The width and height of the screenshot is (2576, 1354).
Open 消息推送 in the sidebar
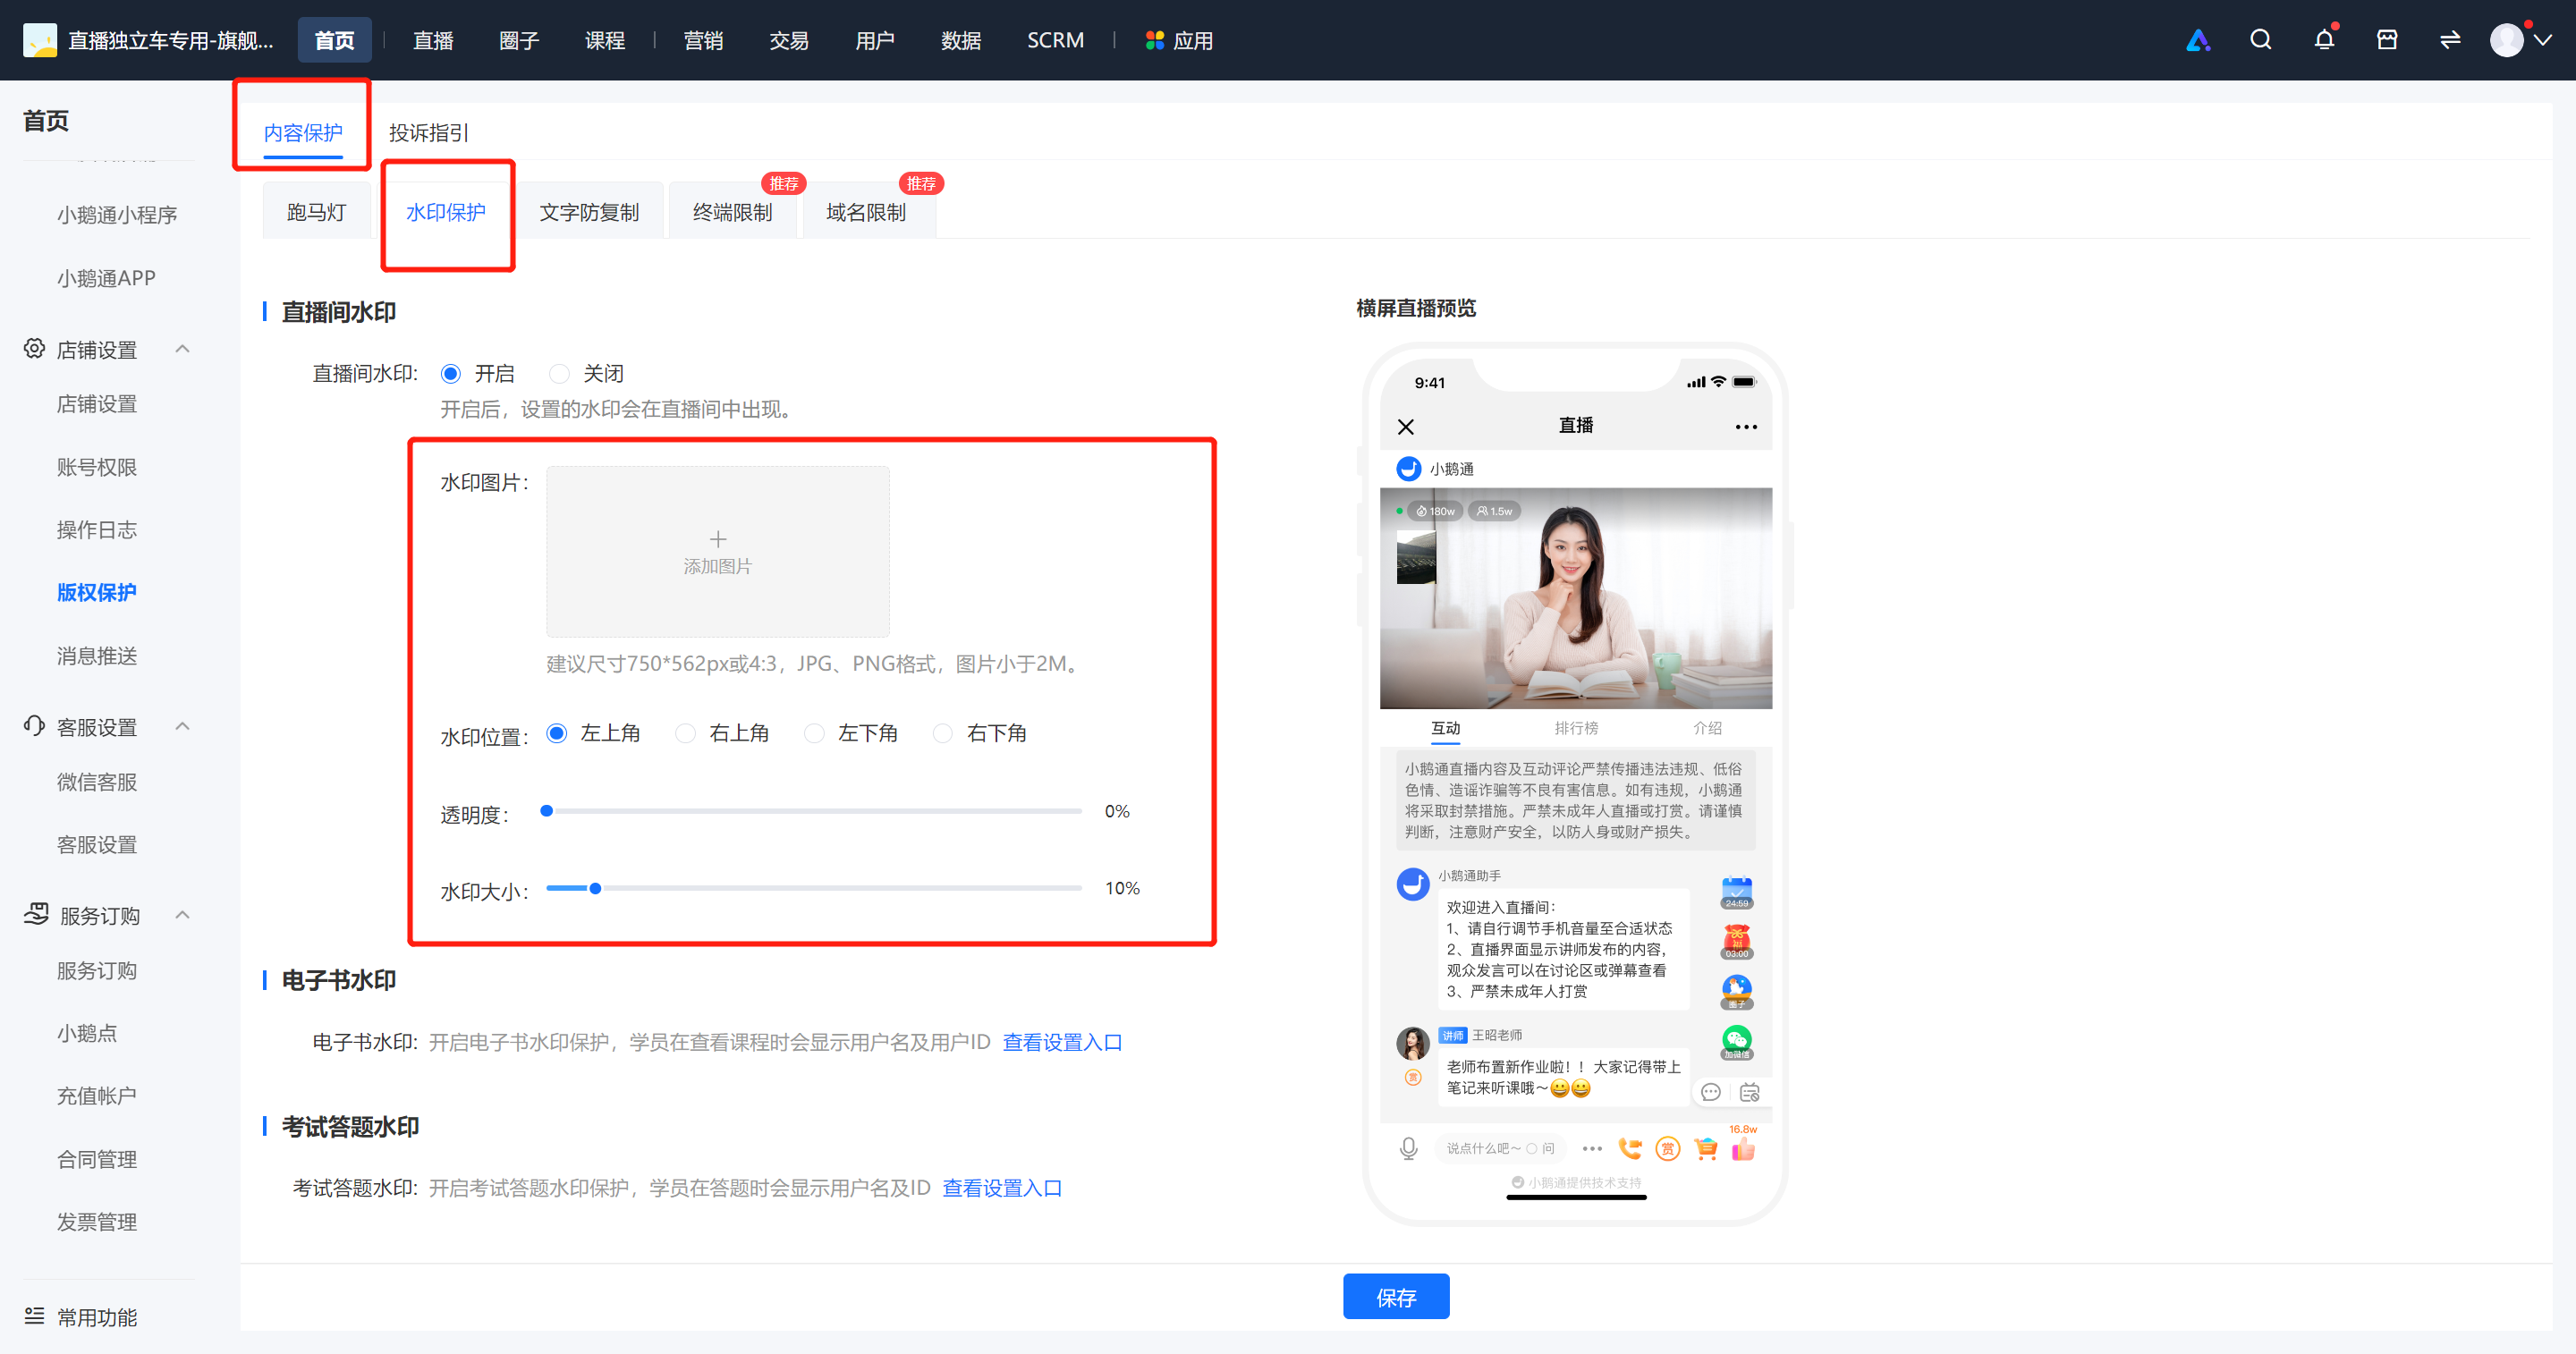coord(97,656)
